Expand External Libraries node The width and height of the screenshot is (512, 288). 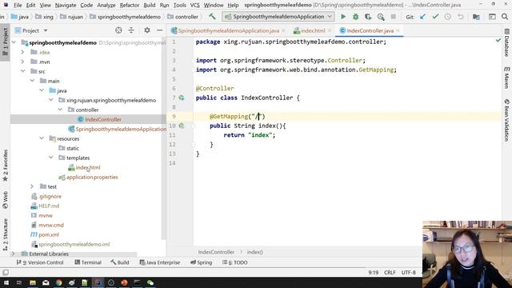click(13, 254)
